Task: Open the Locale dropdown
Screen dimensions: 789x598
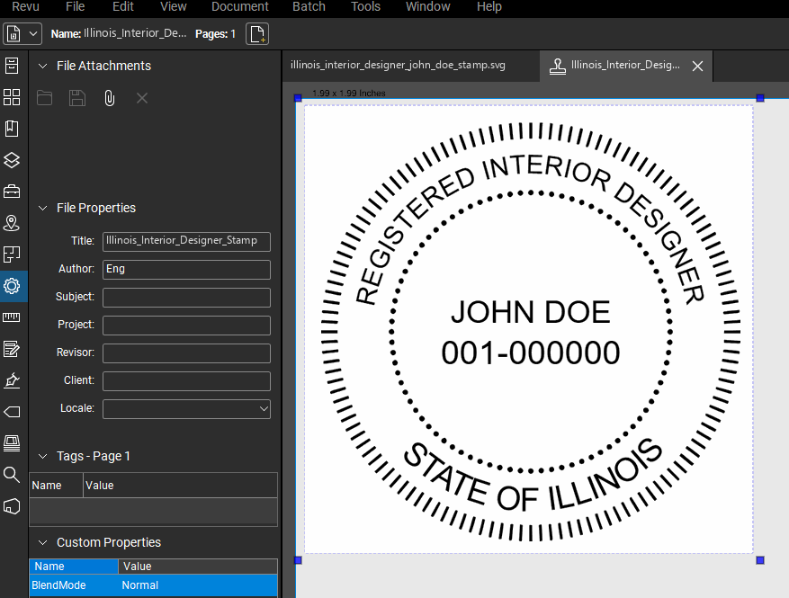Action: tap(187, 409)
